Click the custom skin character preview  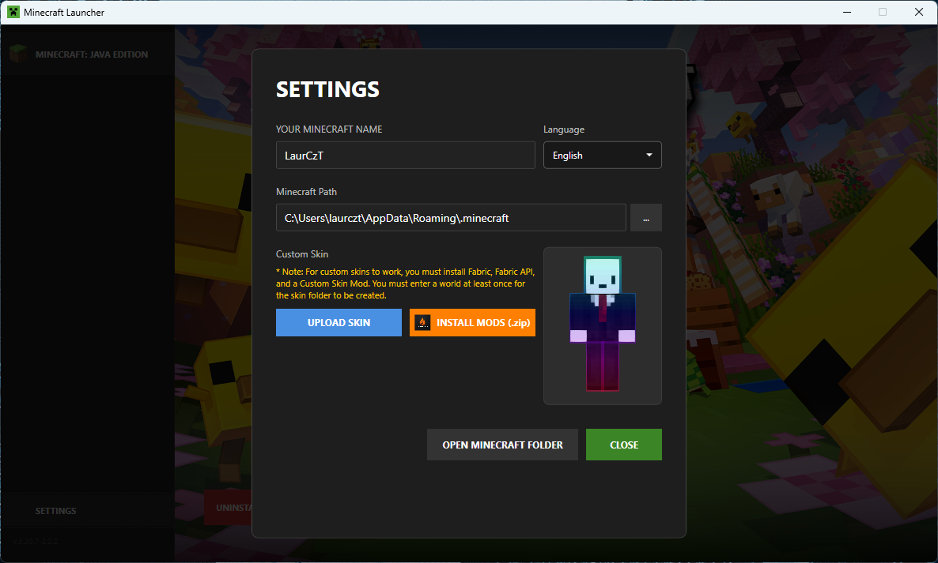point(603,325)
